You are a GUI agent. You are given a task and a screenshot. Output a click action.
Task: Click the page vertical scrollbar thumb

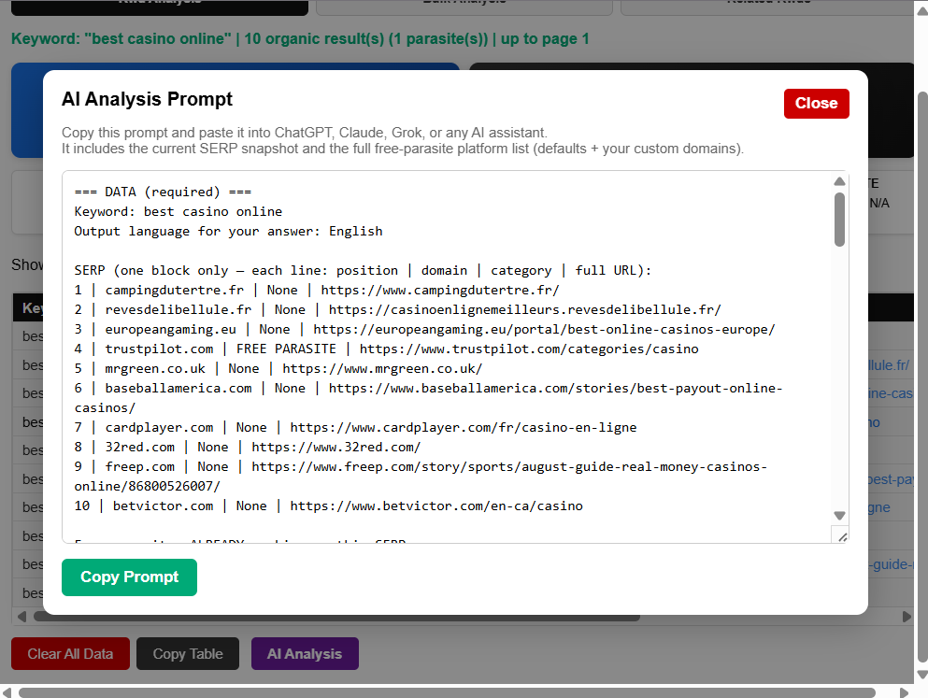tap(922, 377)
